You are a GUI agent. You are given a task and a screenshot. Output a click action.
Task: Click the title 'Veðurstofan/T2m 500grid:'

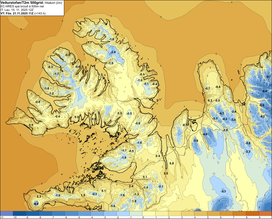(22, 3)
